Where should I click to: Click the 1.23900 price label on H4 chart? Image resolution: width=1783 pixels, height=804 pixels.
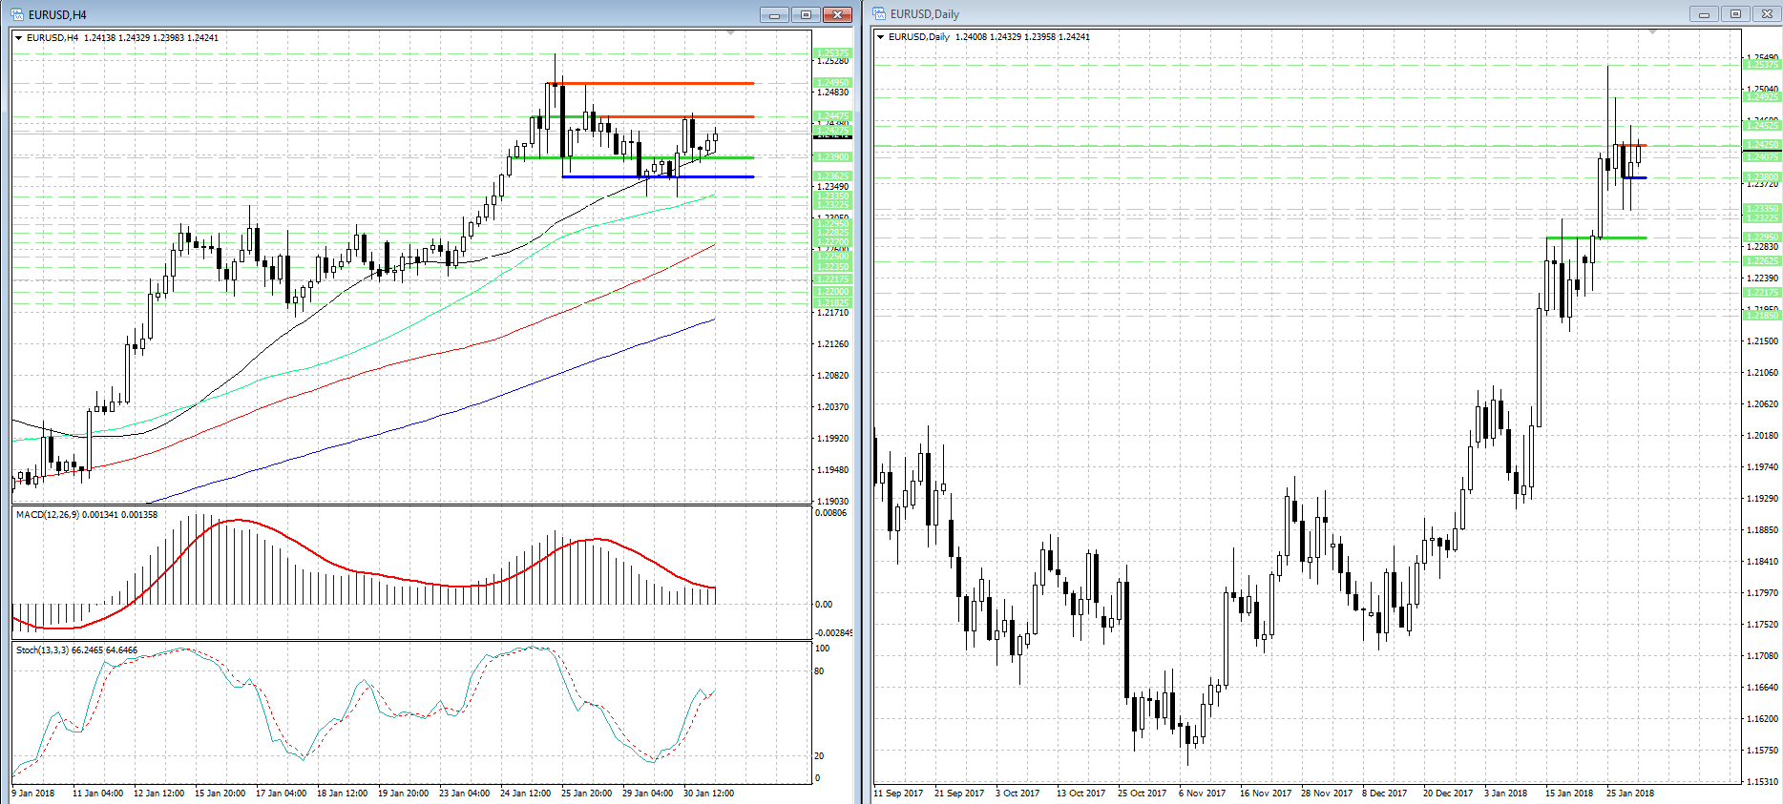pyautogui.click(x=831, y=157)
